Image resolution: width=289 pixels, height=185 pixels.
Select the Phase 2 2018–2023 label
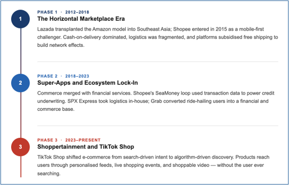(63, 76)
